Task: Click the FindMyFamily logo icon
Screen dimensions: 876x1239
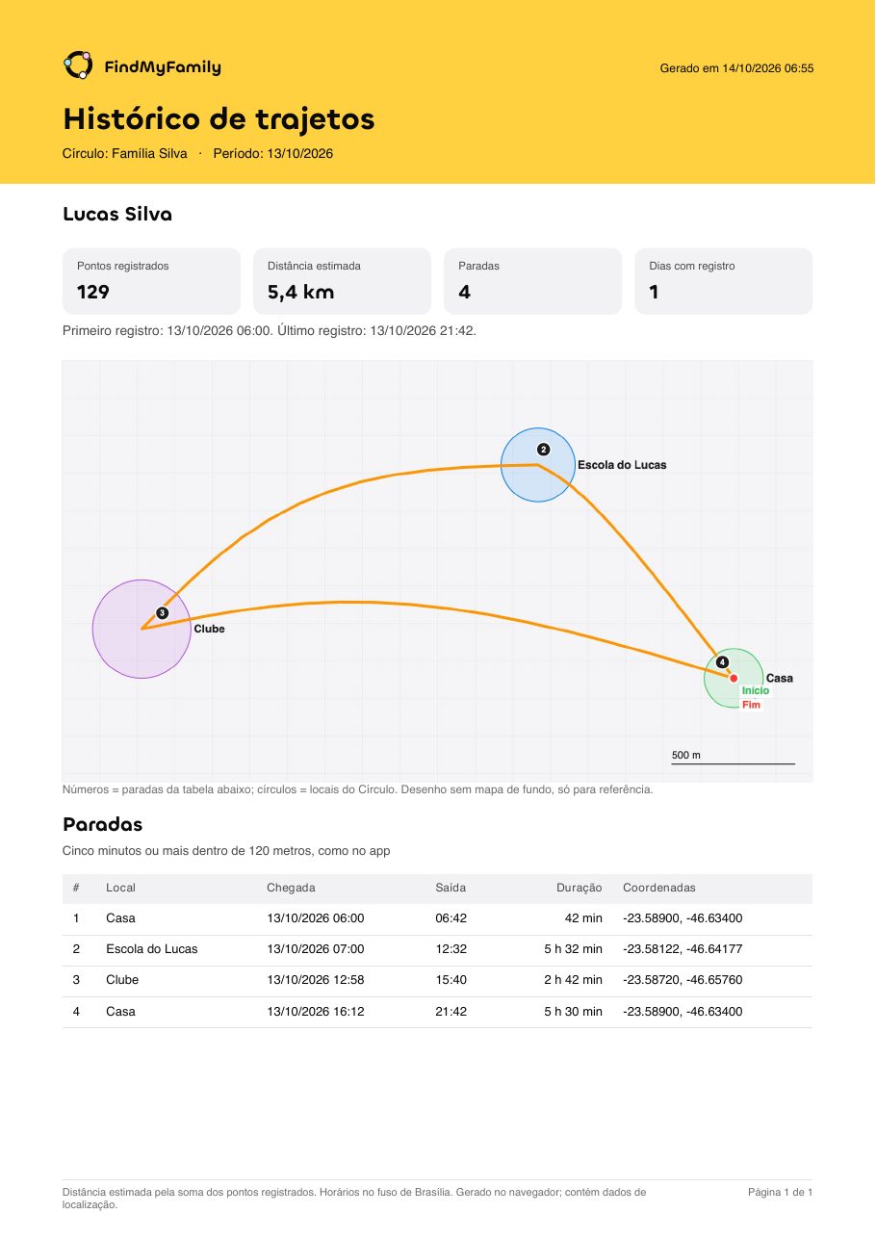Action: pyautogui.click(x=78, y=65)
